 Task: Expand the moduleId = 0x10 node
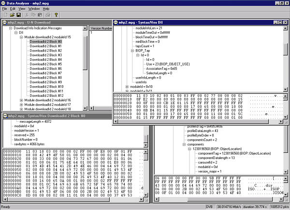[x=127, y=87]
